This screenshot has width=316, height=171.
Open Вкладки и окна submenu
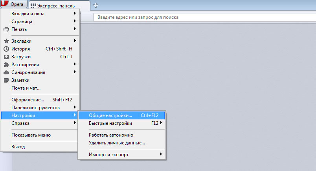point(40,14)
